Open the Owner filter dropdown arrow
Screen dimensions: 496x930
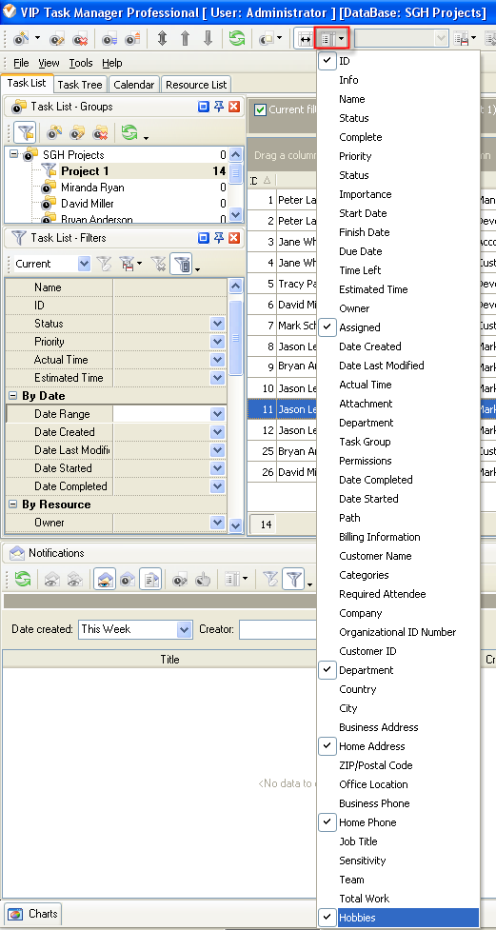(x=217, y=523)
